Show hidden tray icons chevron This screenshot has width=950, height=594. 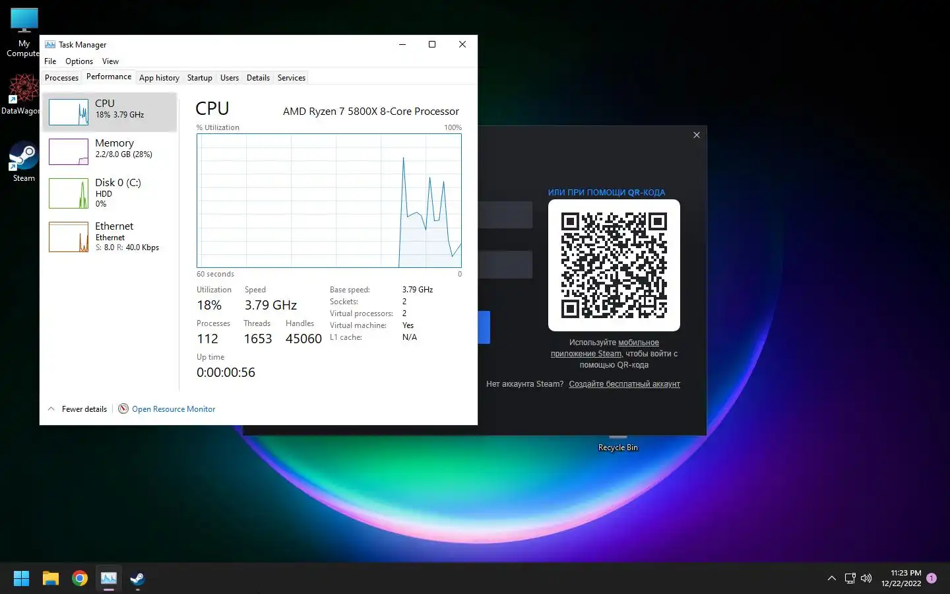click(x=832, y=579)
